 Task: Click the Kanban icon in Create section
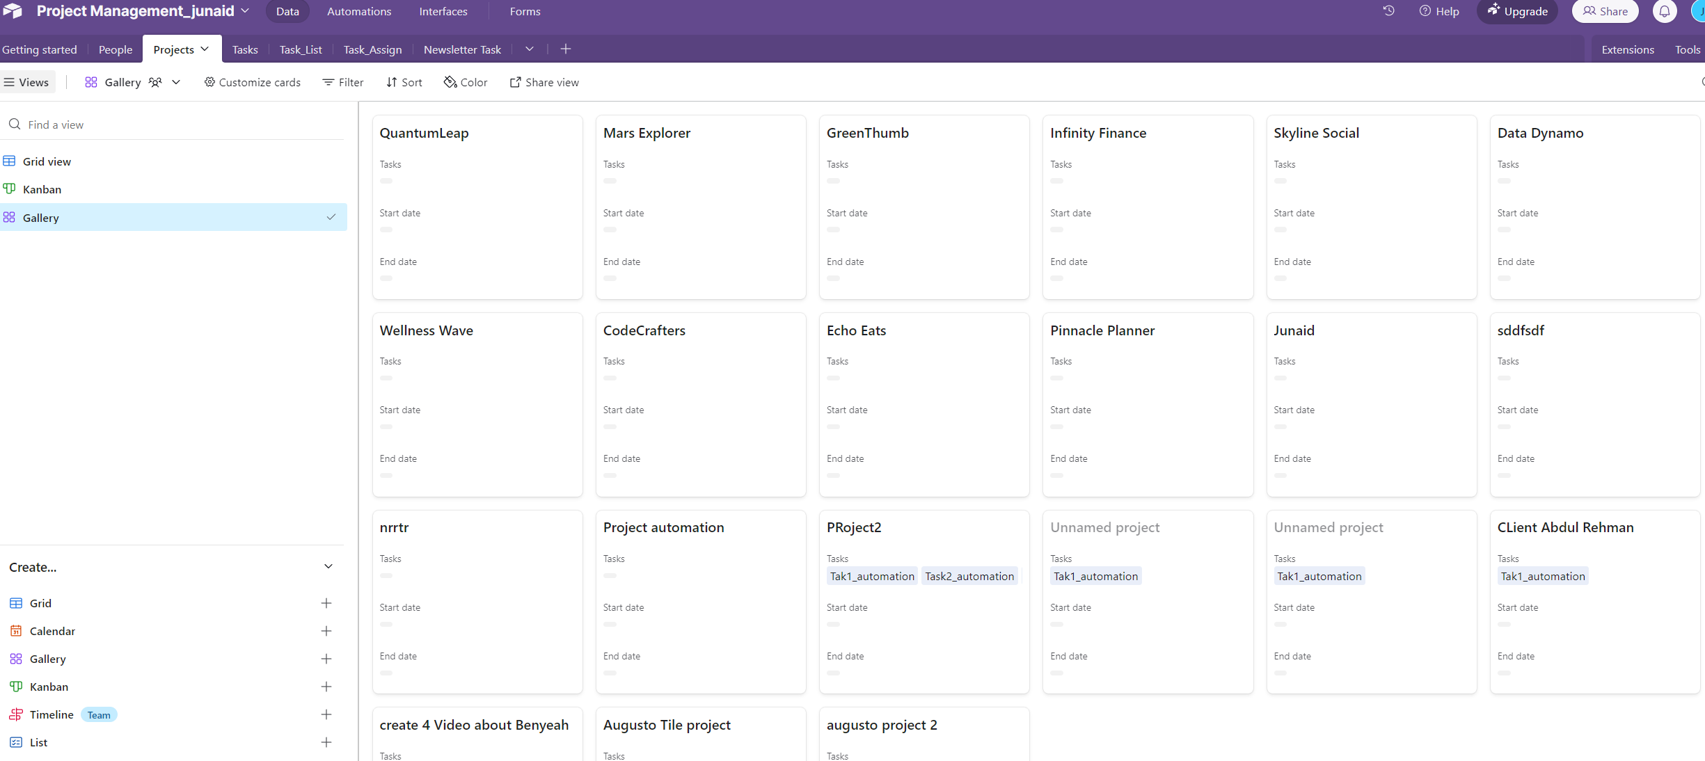pos(16,687)
